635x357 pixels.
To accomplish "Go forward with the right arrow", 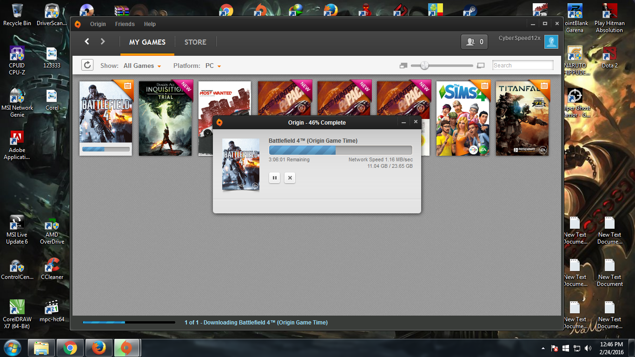I will point(103,41).
